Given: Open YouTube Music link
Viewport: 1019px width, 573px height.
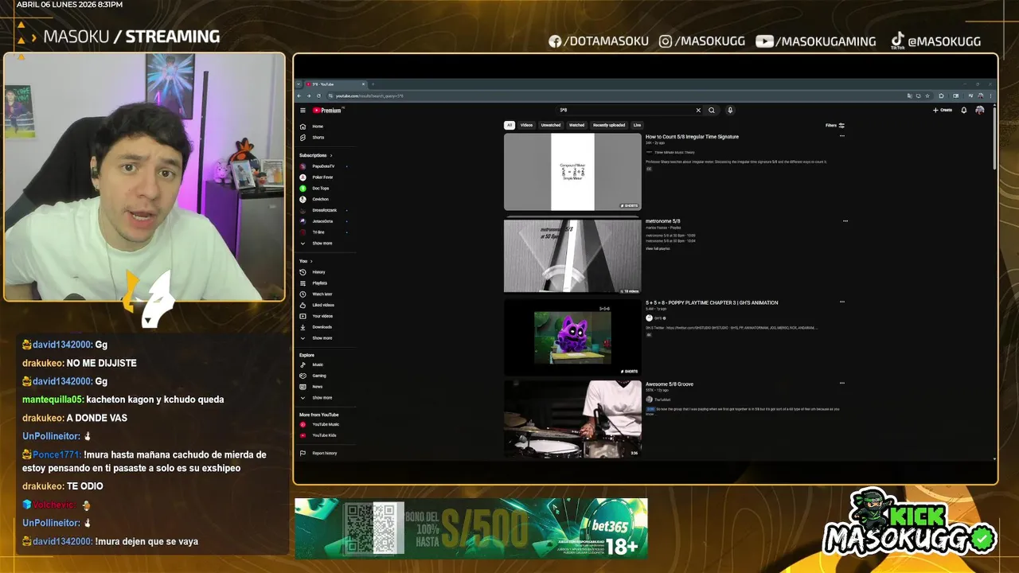Looking at the screenshot, I should pos(325,424).
